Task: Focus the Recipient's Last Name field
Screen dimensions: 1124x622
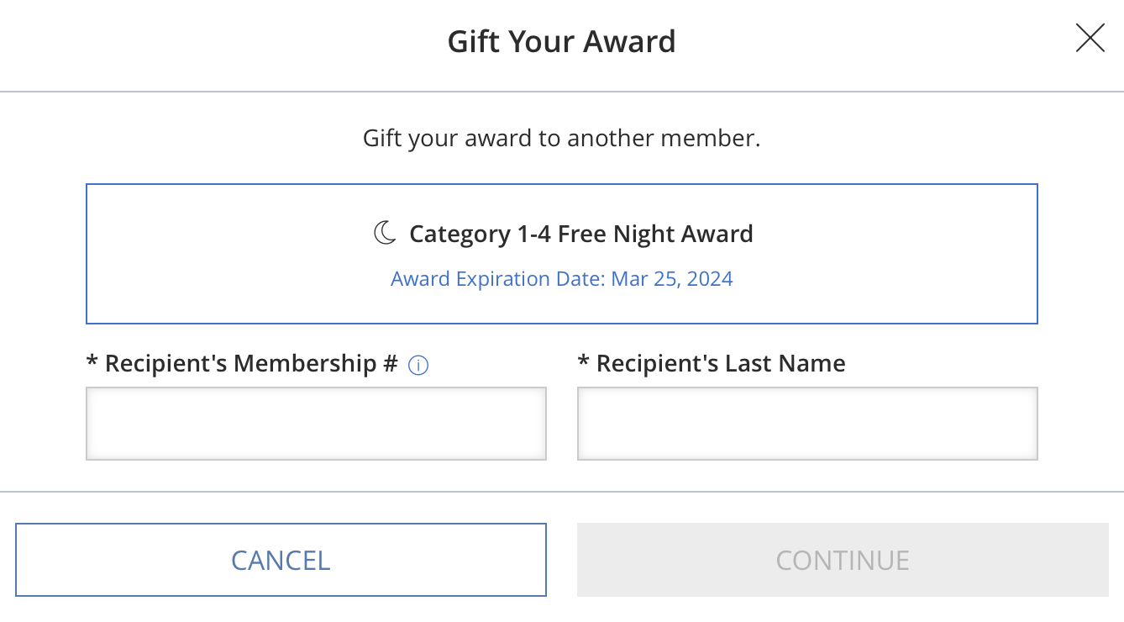Action: [x=807, y=424]
